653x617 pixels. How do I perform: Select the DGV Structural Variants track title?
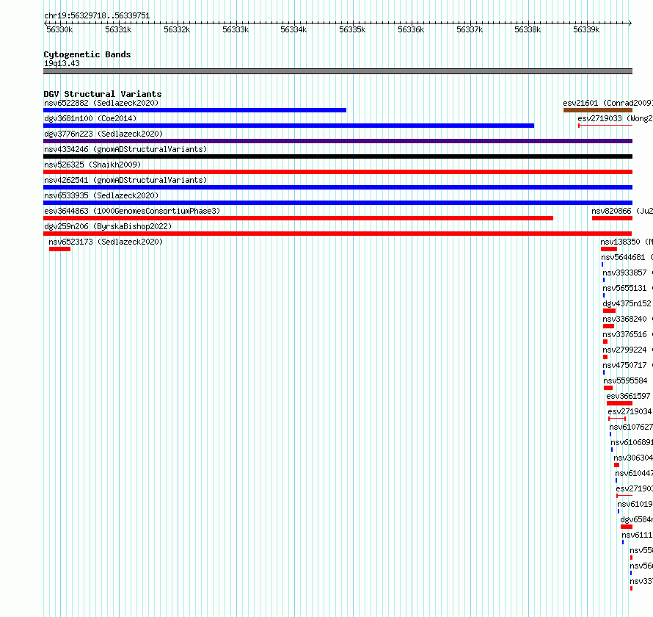coord(103,94)
